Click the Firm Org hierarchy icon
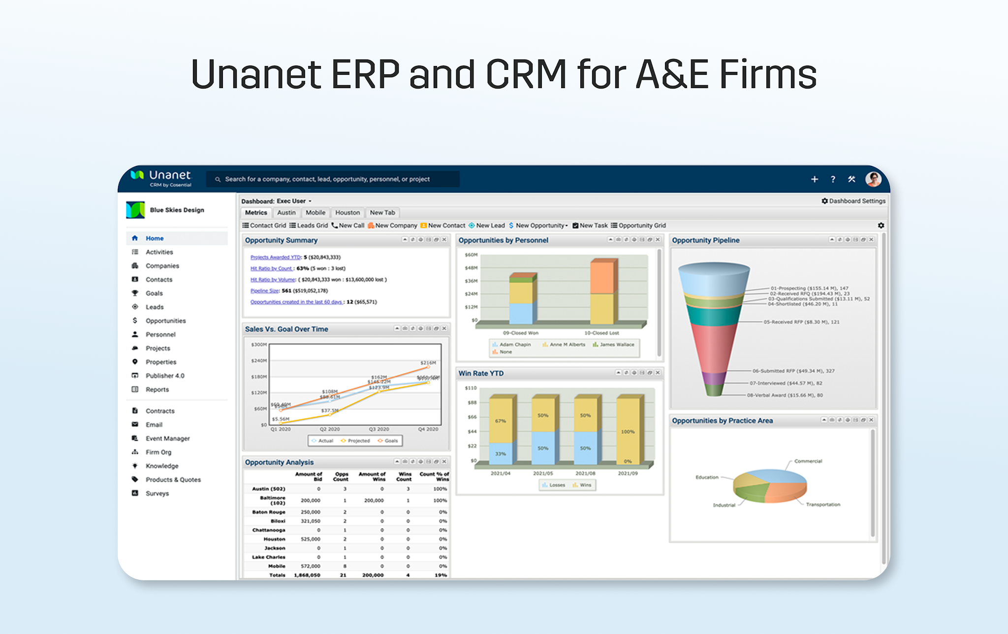 pos(135,452)
